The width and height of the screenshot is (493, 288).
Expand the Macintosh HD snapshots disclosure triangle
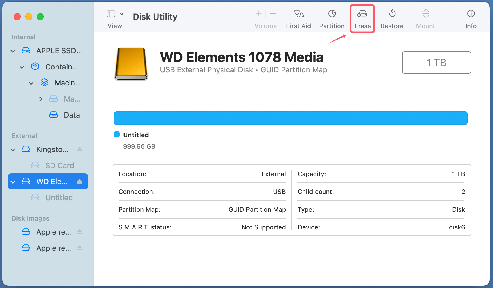pos(41,99)
